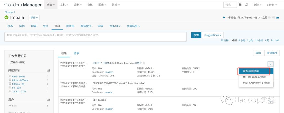
Task: Switch to the 图表库 tab
Action: (x=70, y=26)
